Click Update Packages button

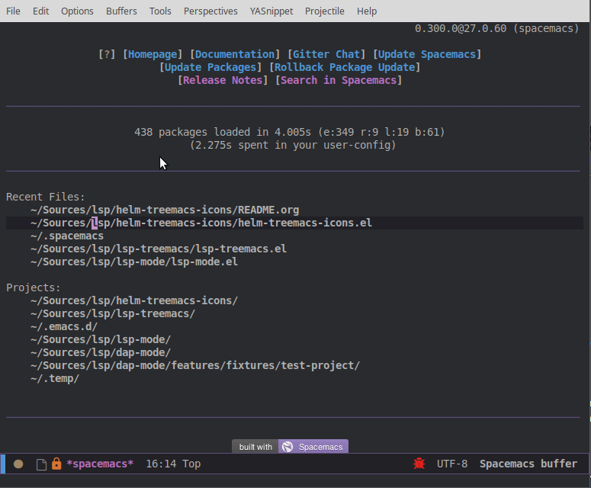click(210, 67)
